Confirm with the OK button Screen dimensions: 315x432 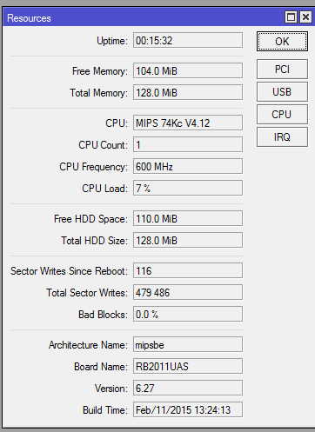click(x=282, y=42)
